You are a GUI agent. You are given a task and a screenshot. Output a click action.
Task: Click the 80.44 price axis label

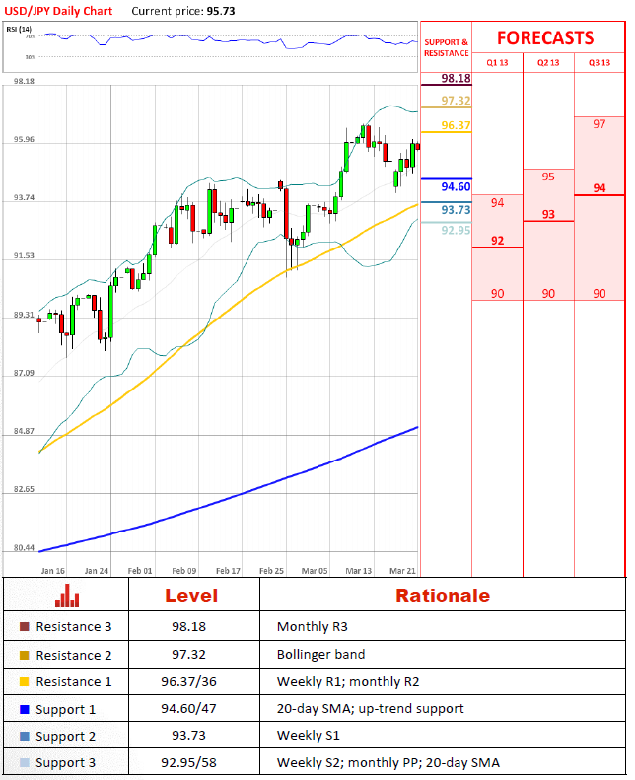pyautogui.click(x=24, y=547)
